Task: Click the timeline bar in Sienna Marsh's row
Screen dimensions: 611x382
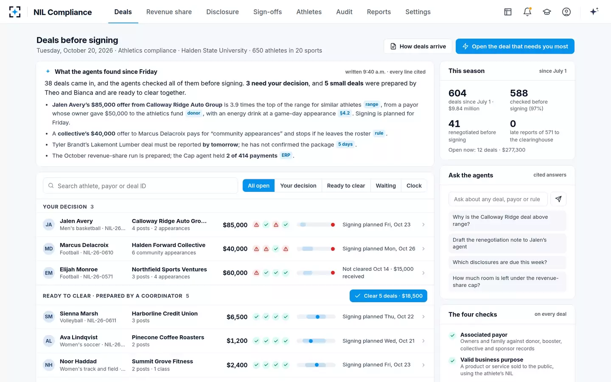Action: click(316, 317)
